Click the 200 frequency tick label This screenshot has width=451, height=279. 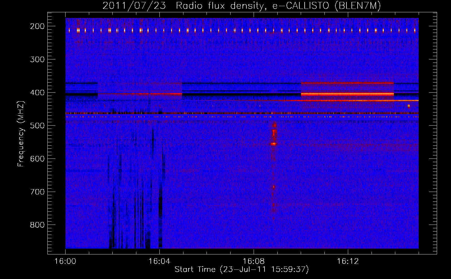pyautogui.click(x=37, y=26)
